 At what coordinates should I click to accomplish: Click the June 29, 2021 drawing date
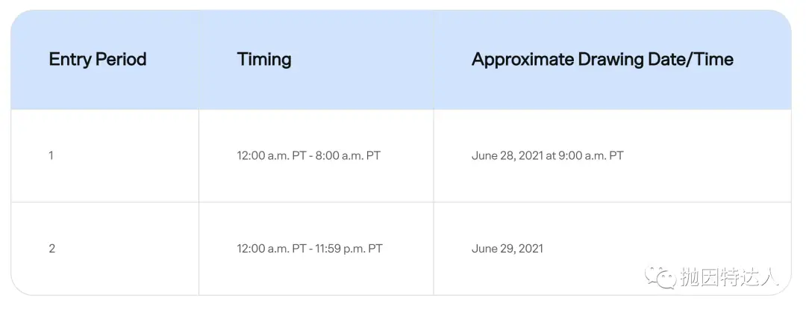click(x=507, y=249)
